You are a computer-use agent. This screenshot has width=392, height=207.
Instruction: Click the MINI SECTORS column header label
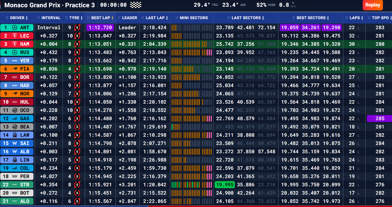tap(194, 18)
